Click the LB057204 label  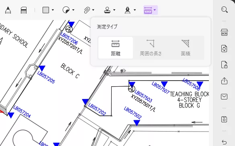point(22,112)
